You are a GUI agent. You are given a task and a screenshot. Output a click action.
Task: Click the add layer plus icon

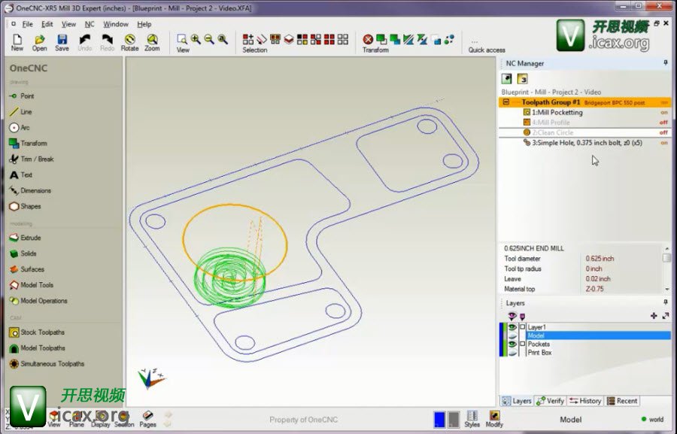pyautogui.click(x=653, y=316)
